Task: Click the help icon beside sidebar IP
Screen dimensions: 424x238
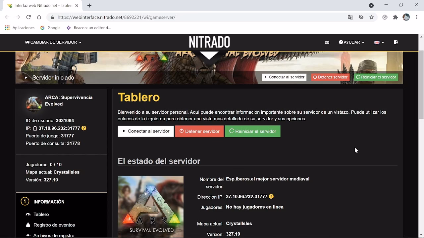Action: pyautogui.click(x=84, y=128)
